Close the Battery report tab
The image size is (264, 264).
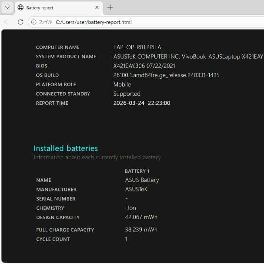(97, 7)
